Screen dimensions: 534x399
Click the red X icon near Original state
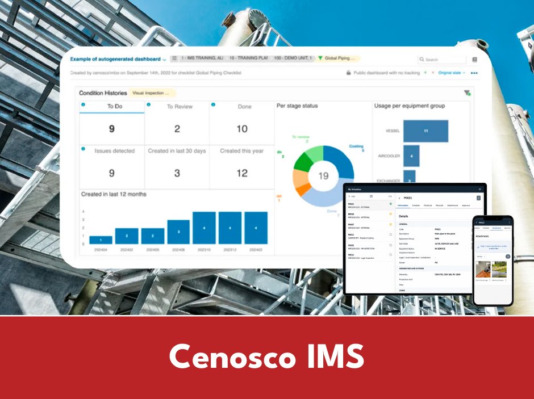(433, 73)
